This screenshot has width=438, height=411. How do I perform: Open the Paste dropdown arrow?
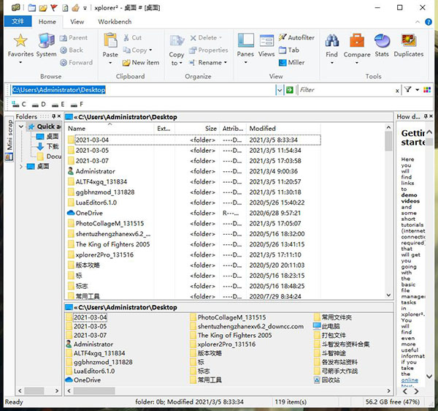click(x=110, y=63)
